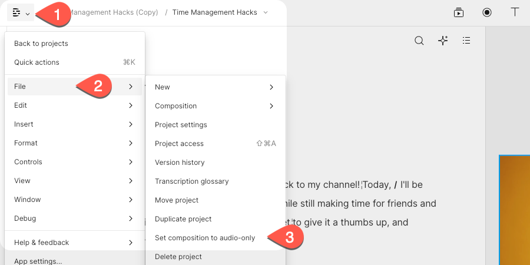Open search magnifier in script
This screenshot has width=530, height=265.
[419, 41]
